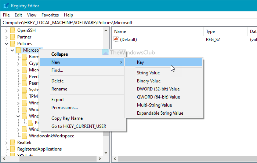This screenshot has height=163, width=257.
Task: Select Key in the New submenu
Action: pos(164,62)
